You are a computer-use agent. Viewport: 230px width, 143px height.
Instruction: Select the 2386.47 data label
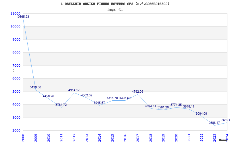point(214,123)
